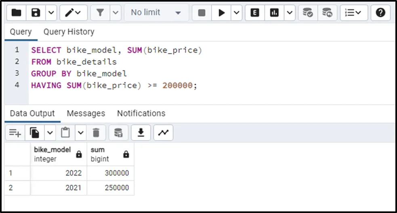397x213 pixels.
Task: Switch to the Query History tab
Action: pyautogui.click(x=69, y=32)
